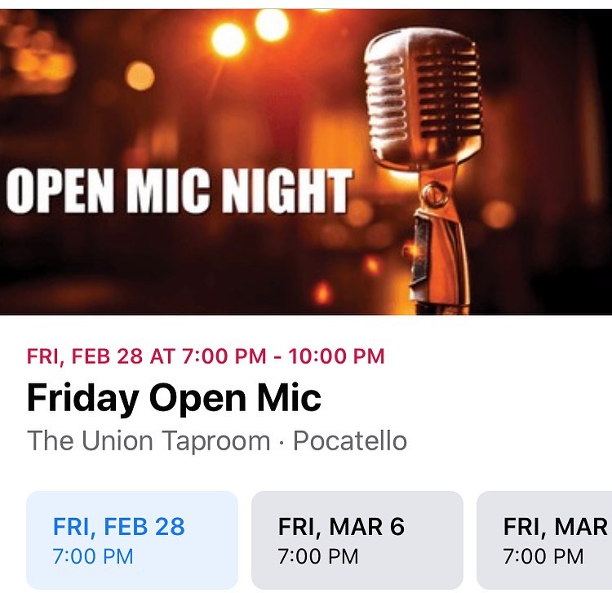Click the Pocatello location text
Viewport: 612px width, 593px height.
pos(349,441)
